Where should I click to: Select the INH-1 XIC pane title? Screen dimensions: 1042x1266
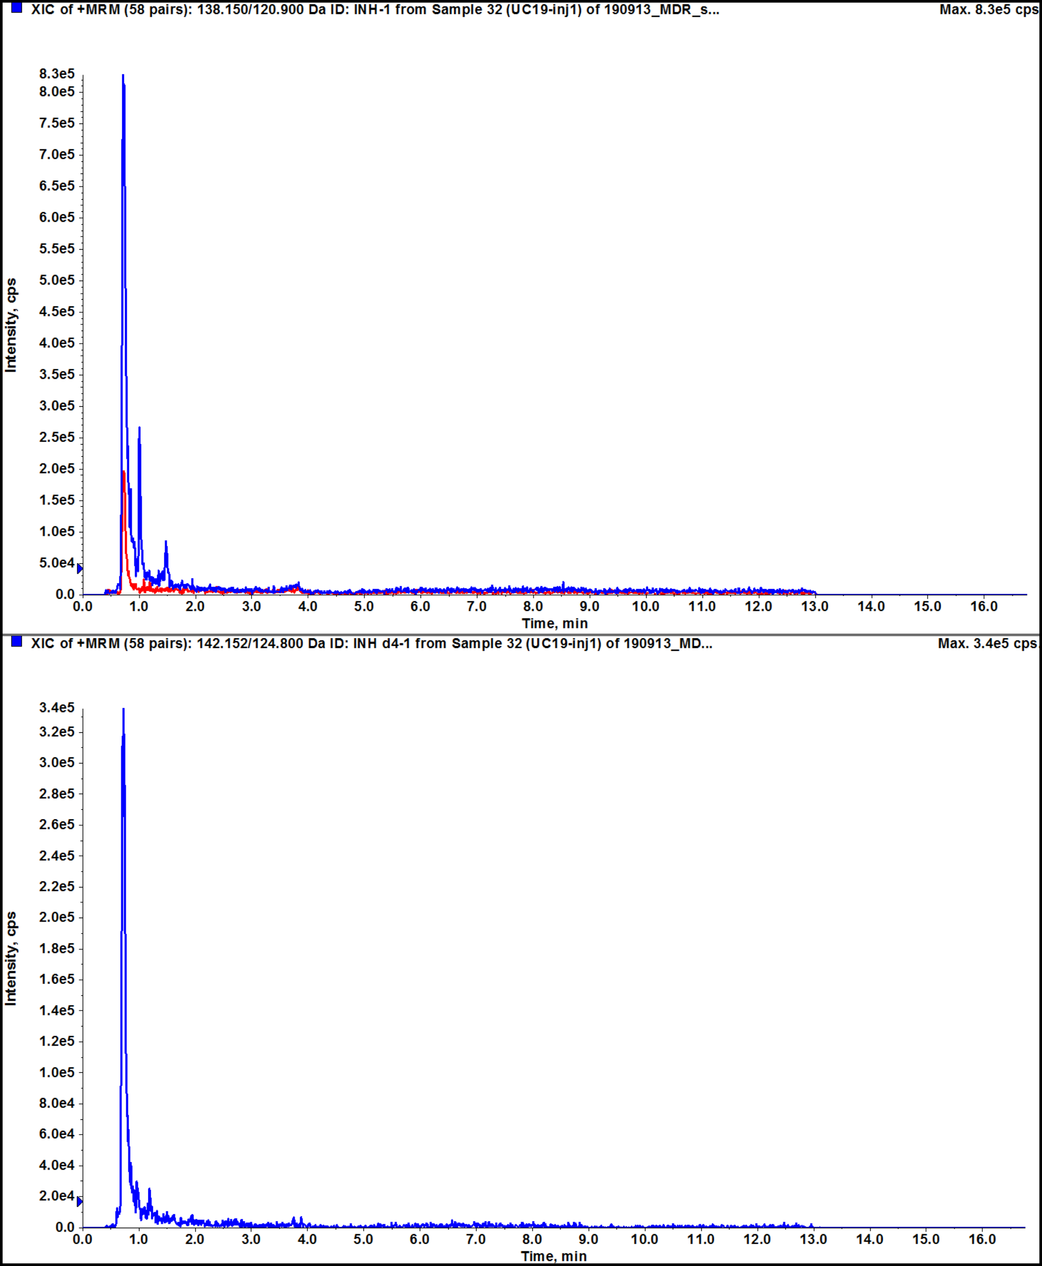374,10
